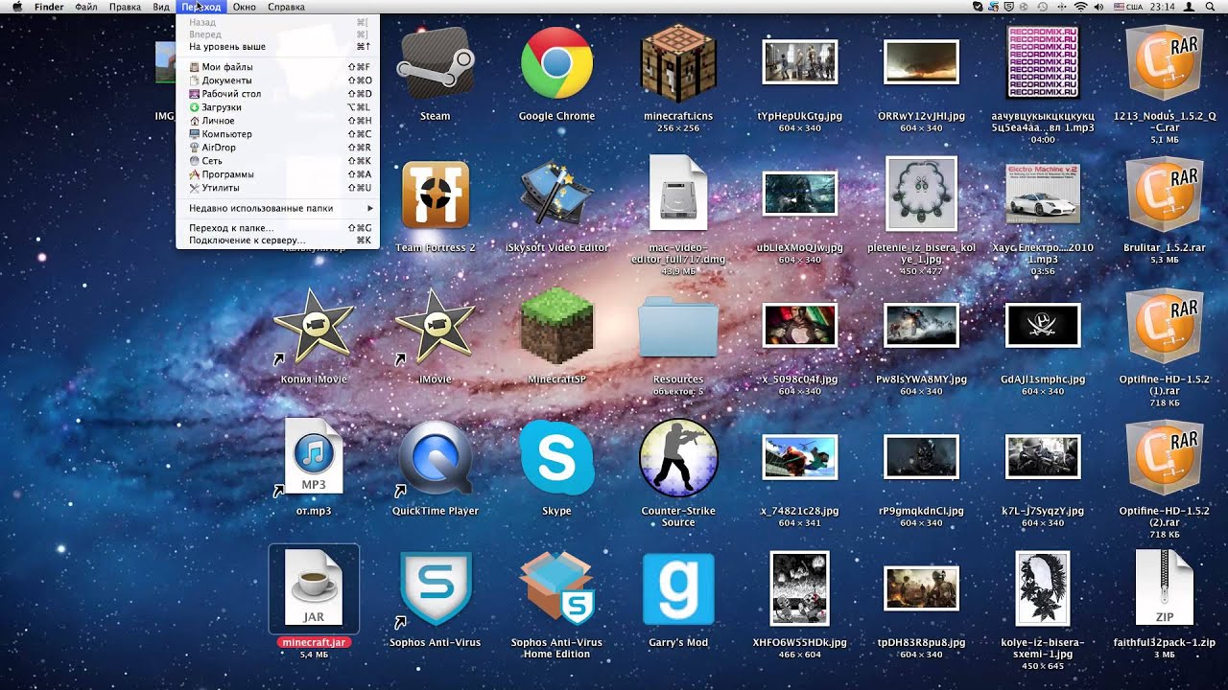Click the volume speaker icon in menu bar
The height and width of the screenshot is (690, 1228).
click(1098, 7)
